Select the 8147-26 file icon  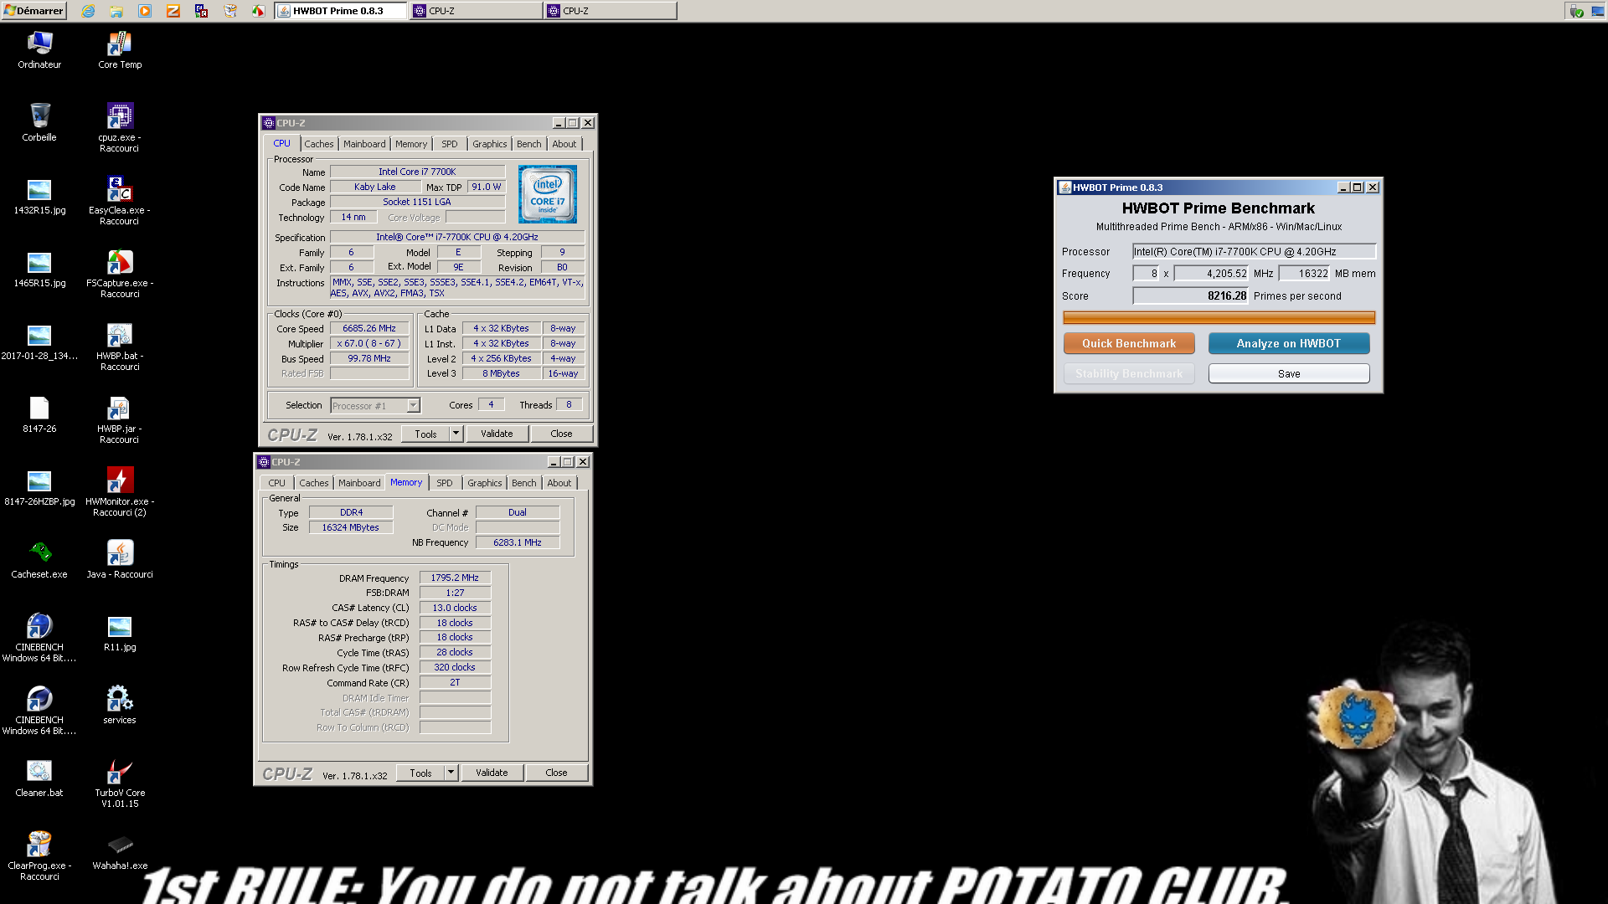[39, 414]
